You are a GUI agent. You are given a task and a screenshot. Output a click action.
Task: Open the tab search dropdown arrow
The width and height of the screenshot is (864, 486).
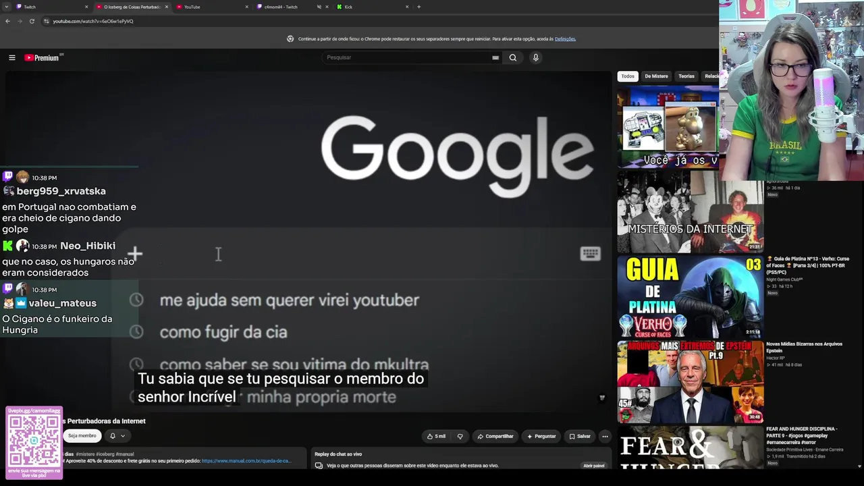pyautogui.click(x=7, y=7)
